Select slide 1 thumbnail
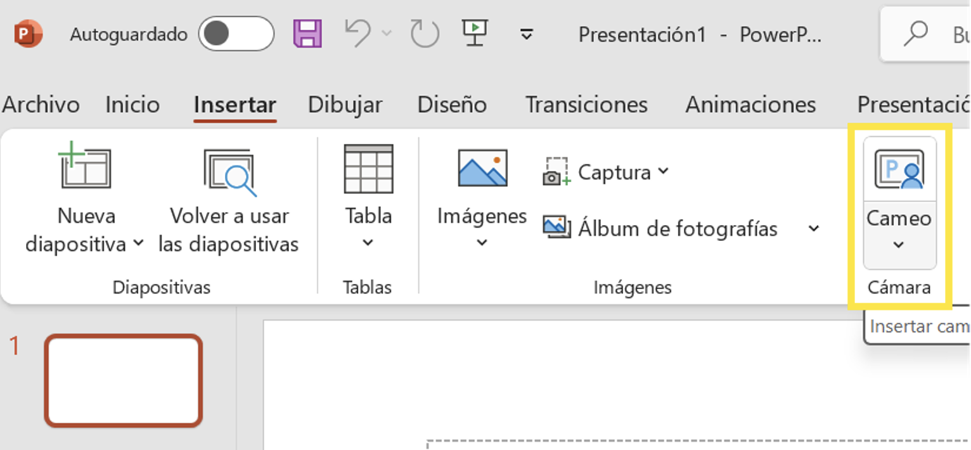This screenshot has height=450, width=971. pos(123,380)
